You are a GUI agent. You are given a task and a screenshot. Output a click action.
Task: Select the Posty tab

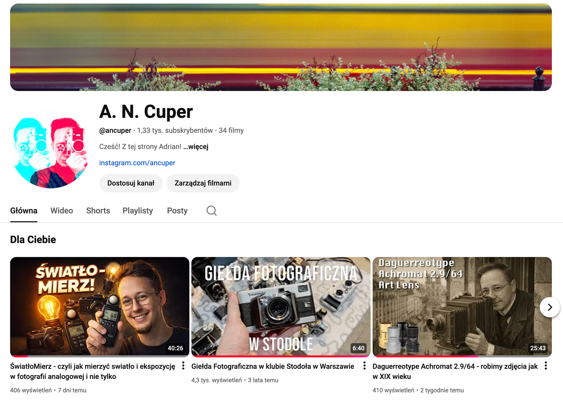tap(177, 211)
